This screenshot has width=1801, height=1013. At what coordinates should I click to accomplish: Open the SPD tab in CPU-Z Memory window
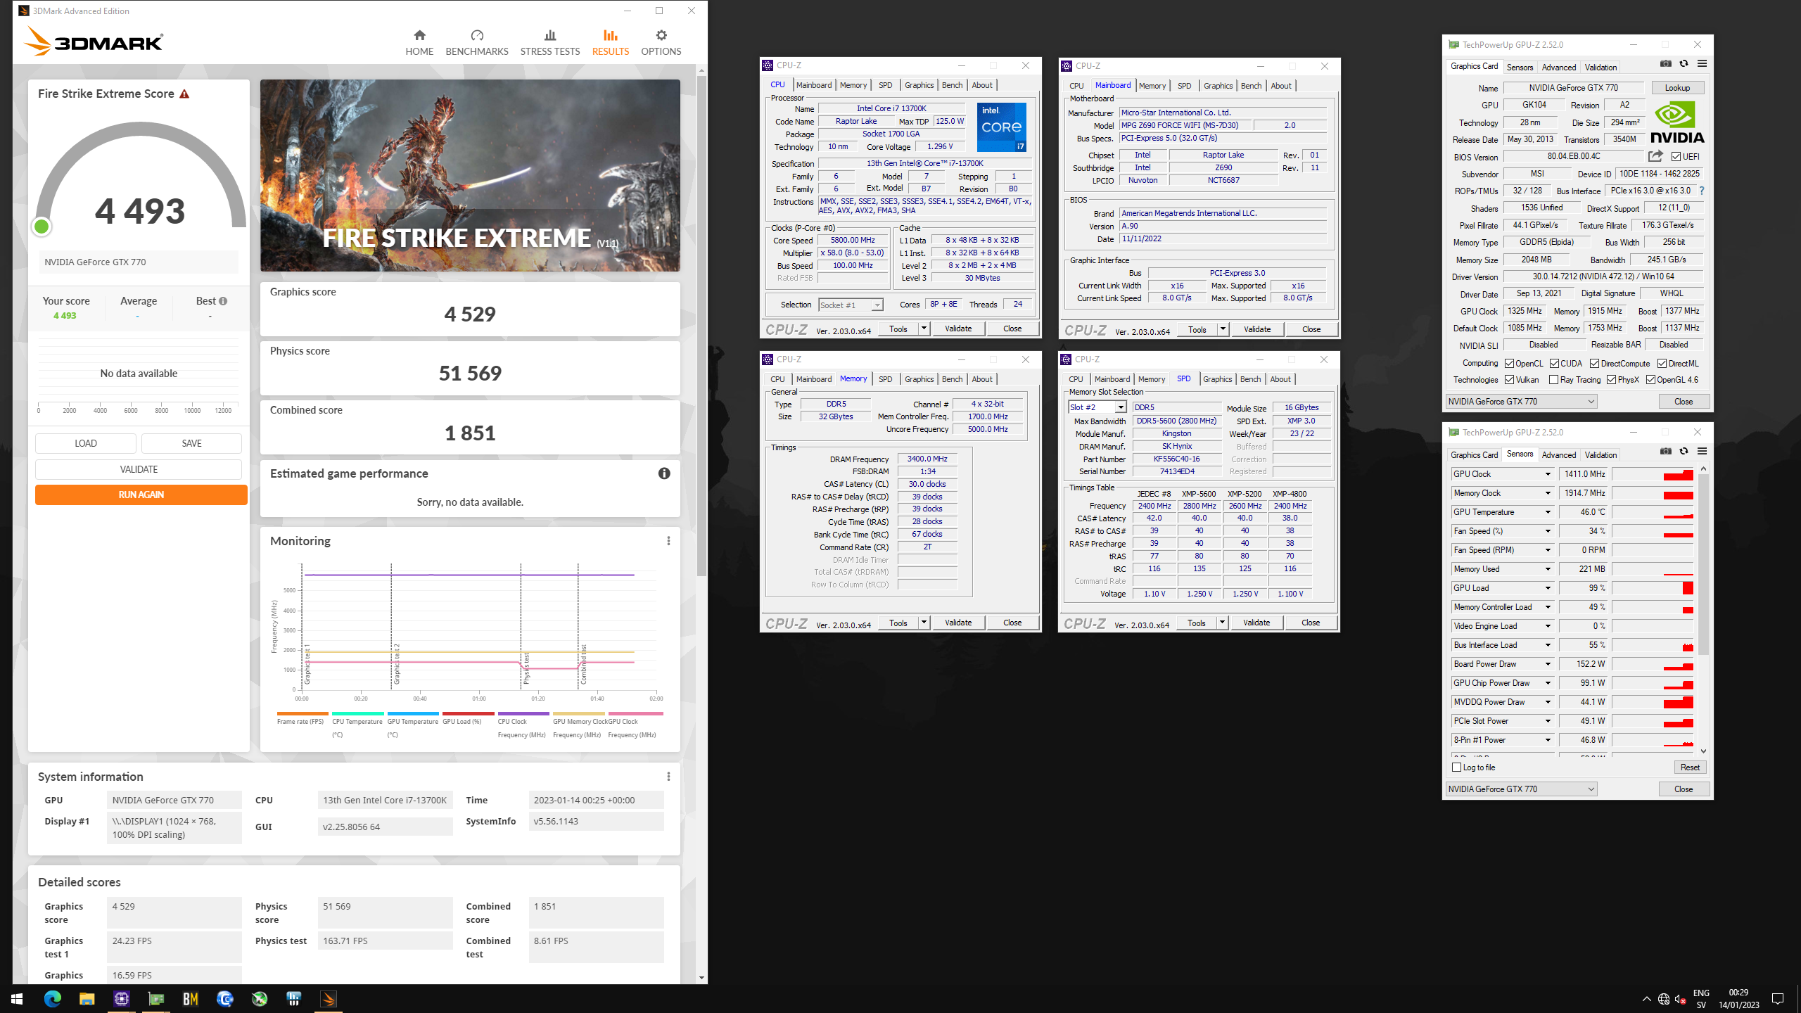pos(885,379)
